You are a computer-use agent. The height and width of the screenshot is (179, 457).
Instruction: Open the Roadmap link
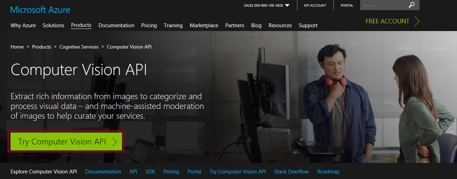[x=328, y=172]
